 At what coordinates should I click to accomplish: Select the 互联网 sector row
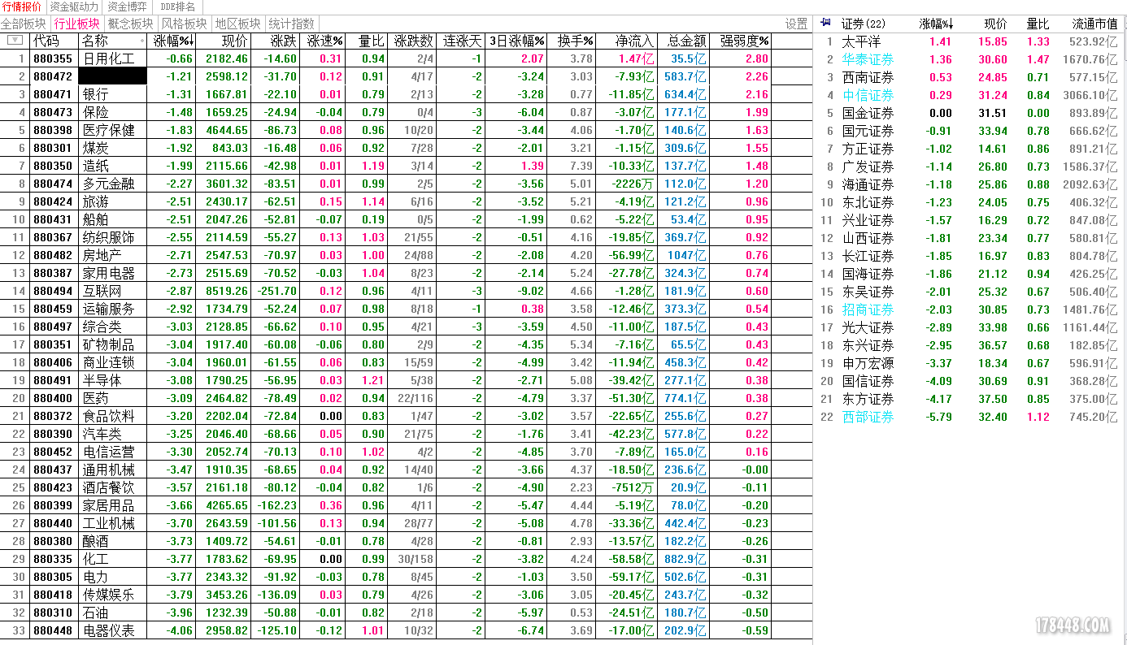[407, 291]
